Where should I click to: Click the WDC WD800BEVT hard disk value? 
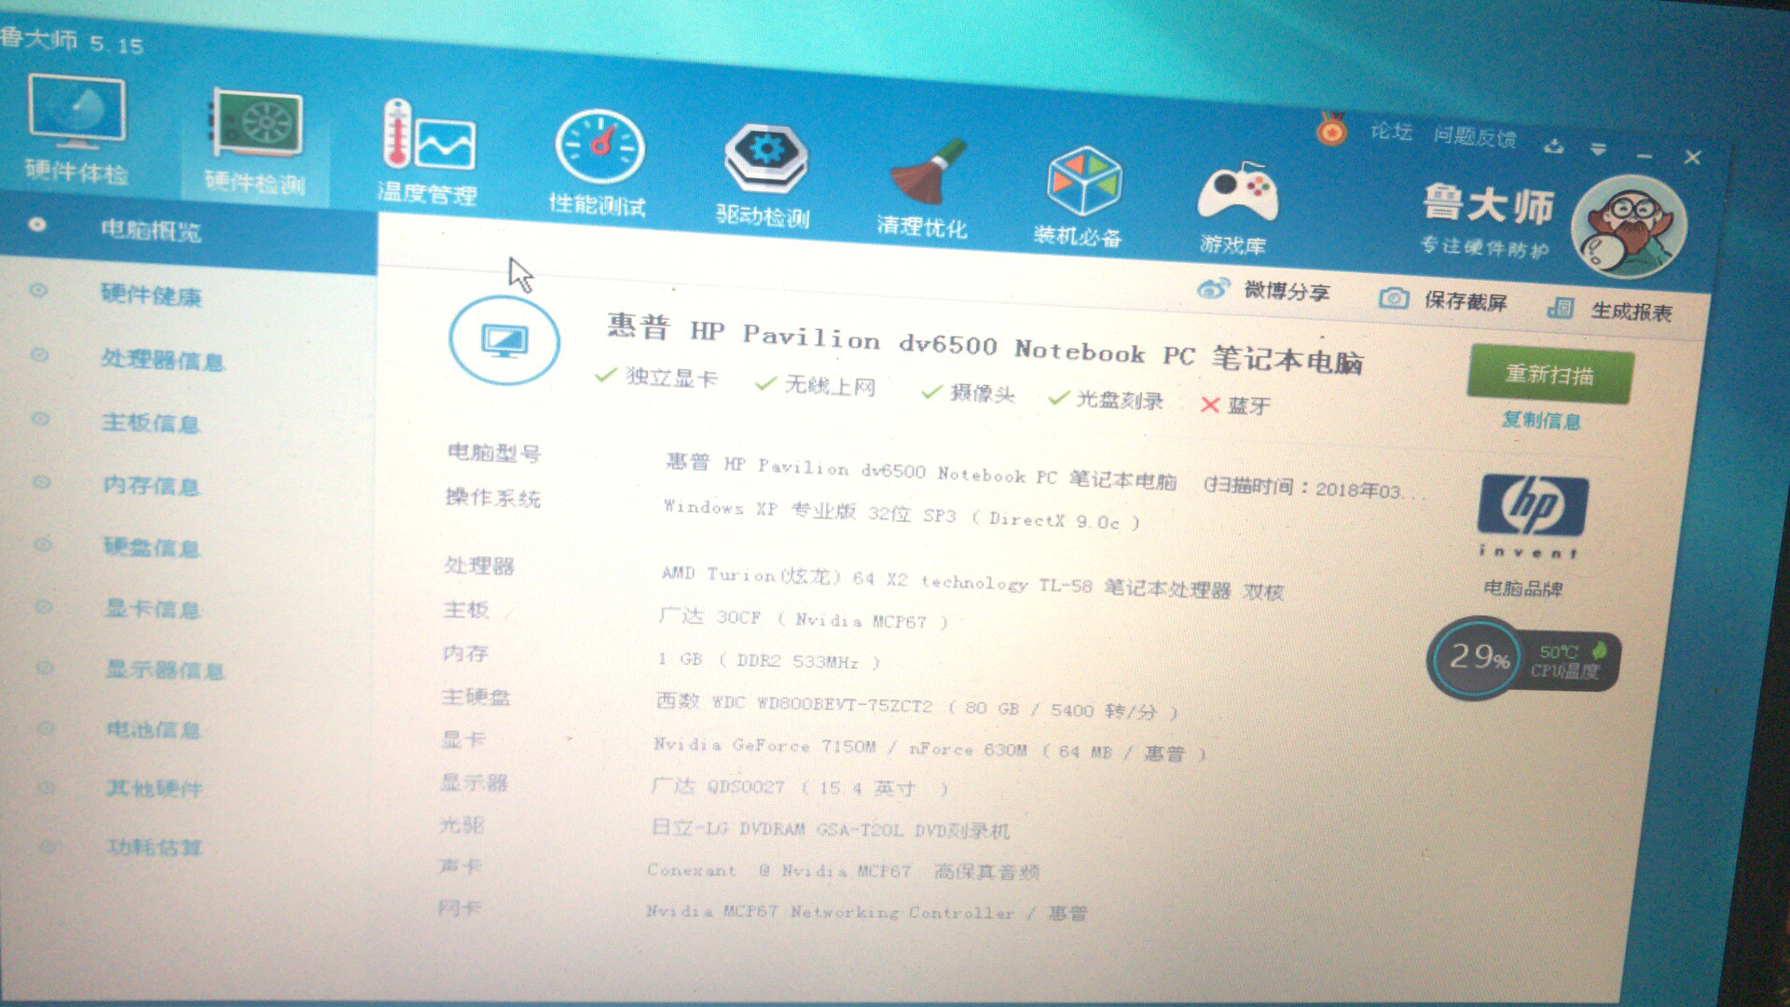tap(916, 705)
